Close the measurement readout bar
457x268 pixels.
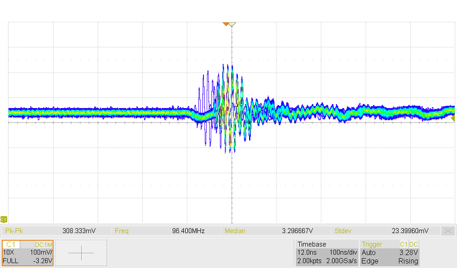pyautogui.click(x=448, y=231)
